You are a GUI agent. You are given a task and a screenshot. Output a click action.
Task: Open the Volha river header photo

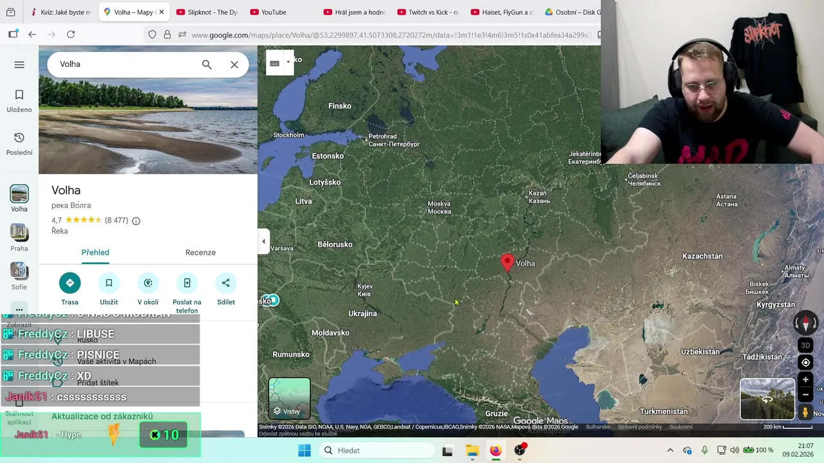(x=148, y=110)
